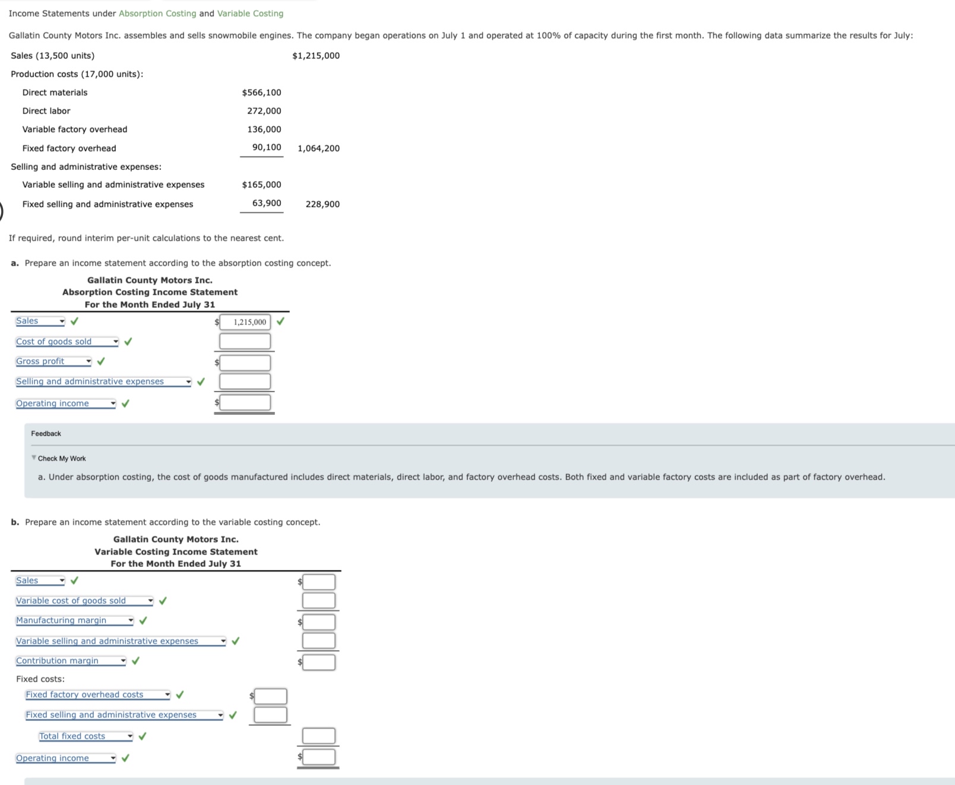Click green checkmark beside Contribution margin

[135, 661]
